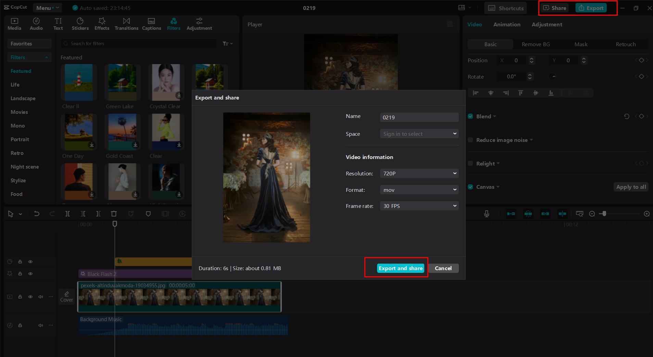Open the Resolution 720P dropdown
Screen dimensions: 653x357
tap(419, 173)
